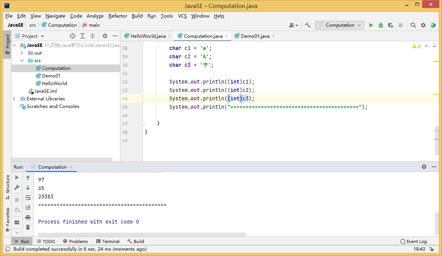The image size is (442, 256).
Task: Open Project panel options gear
Action: click(x=105, y=36)
